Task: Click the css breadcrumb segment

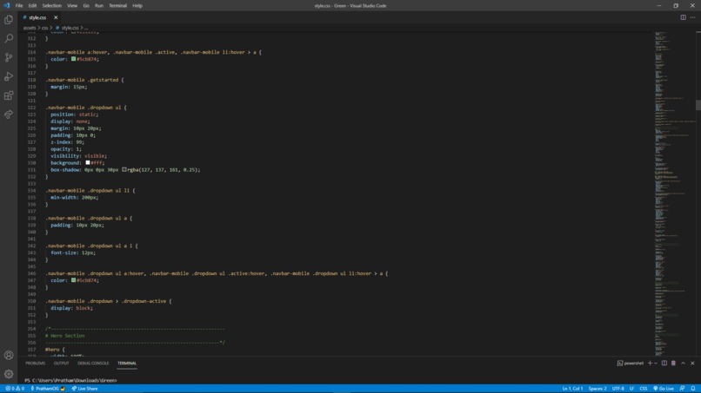Action: point(44,28)
